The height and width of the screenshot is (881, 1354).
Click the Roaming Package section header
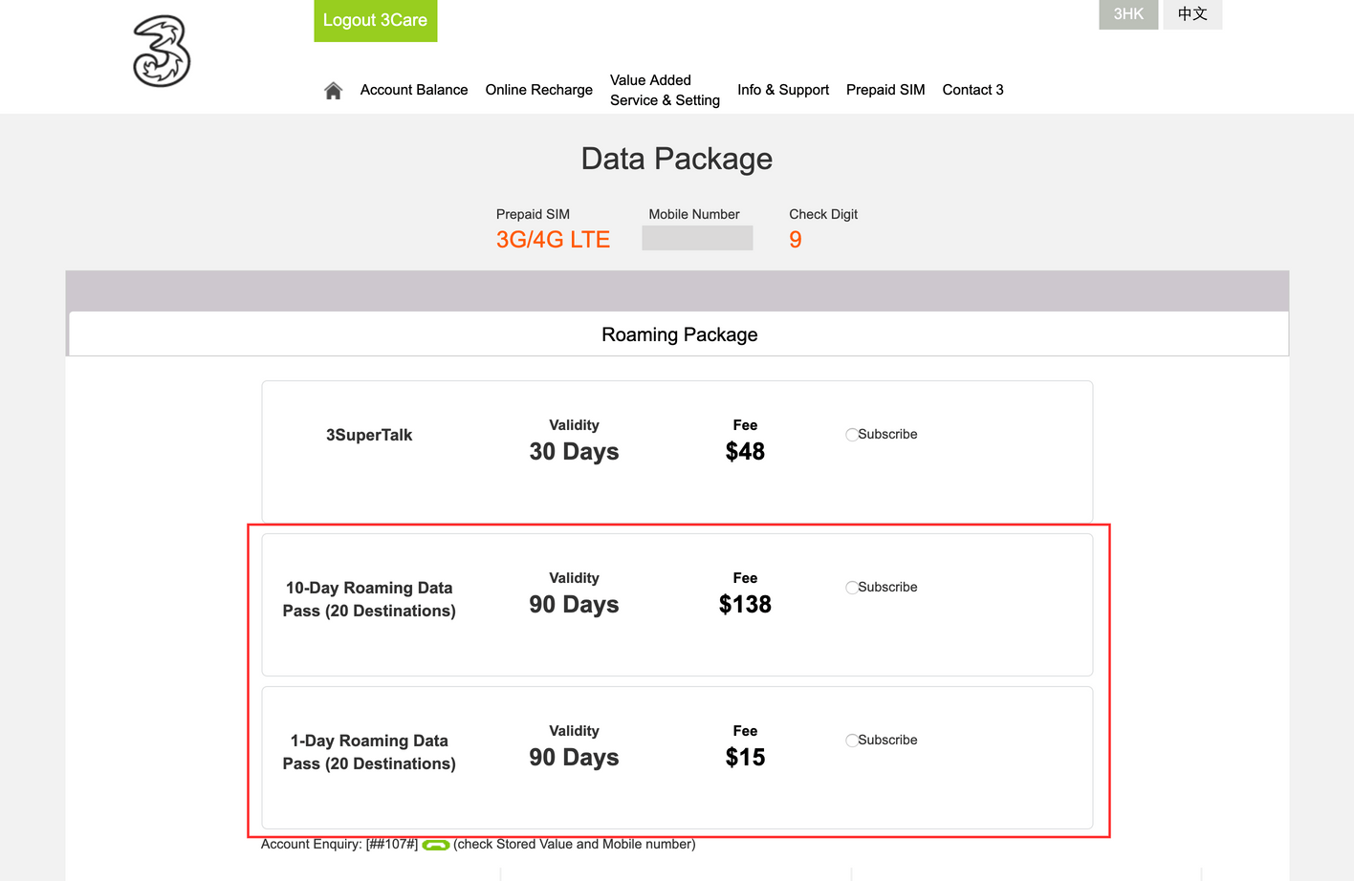(679, 334)
